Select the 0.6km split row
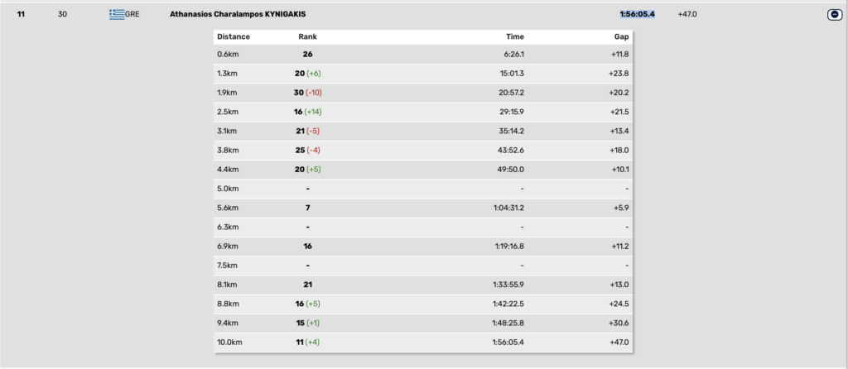The width and height of the screenshot is (848, 369). [x=423, y=54]
